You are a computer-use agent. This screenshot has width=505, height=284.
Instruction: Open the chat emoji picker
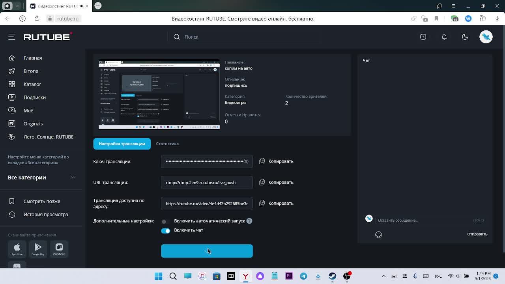pyautogui.click(x=378, y=235)
